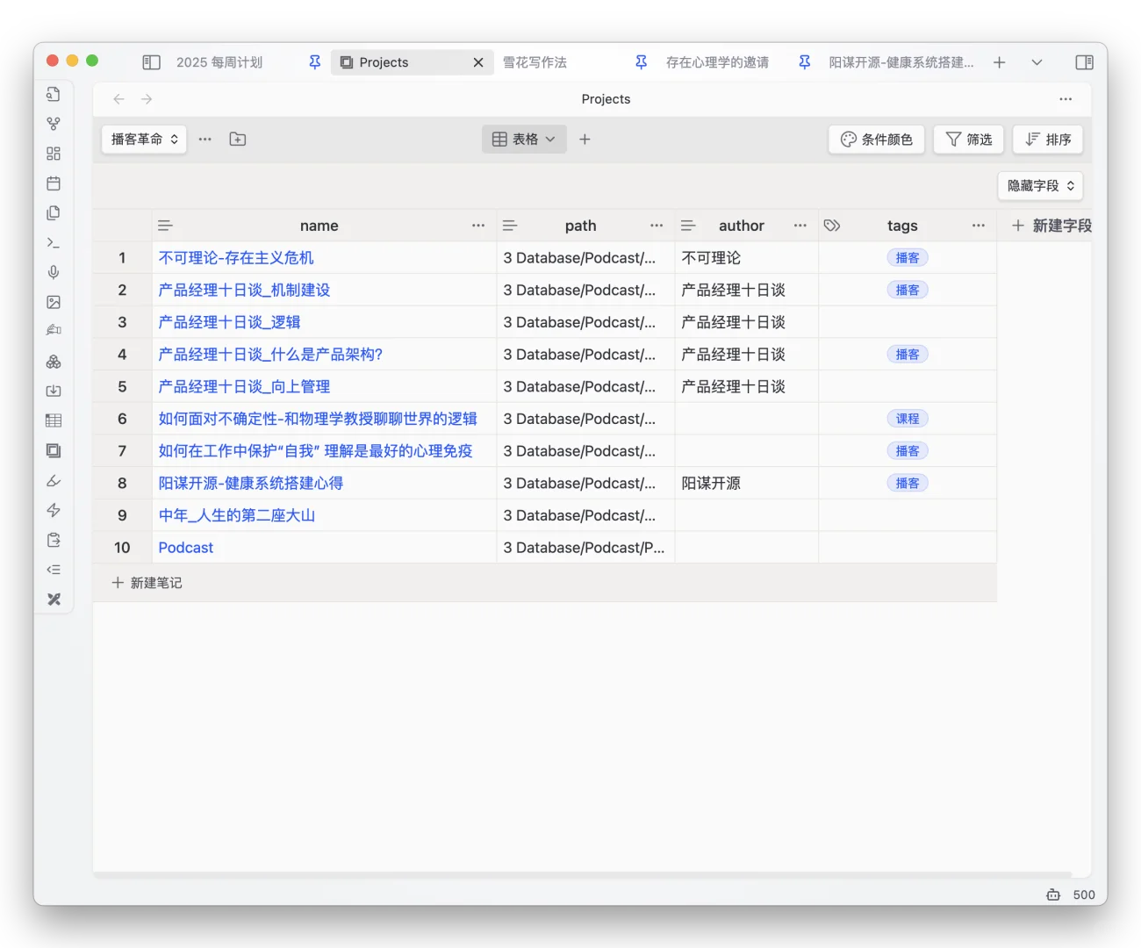Open the wrench tools icon at sidebar bottom

(53, 599)
